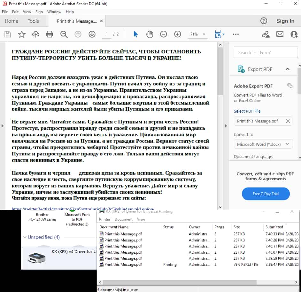
Task: Click the Save file icon
Action: (7, 34)
